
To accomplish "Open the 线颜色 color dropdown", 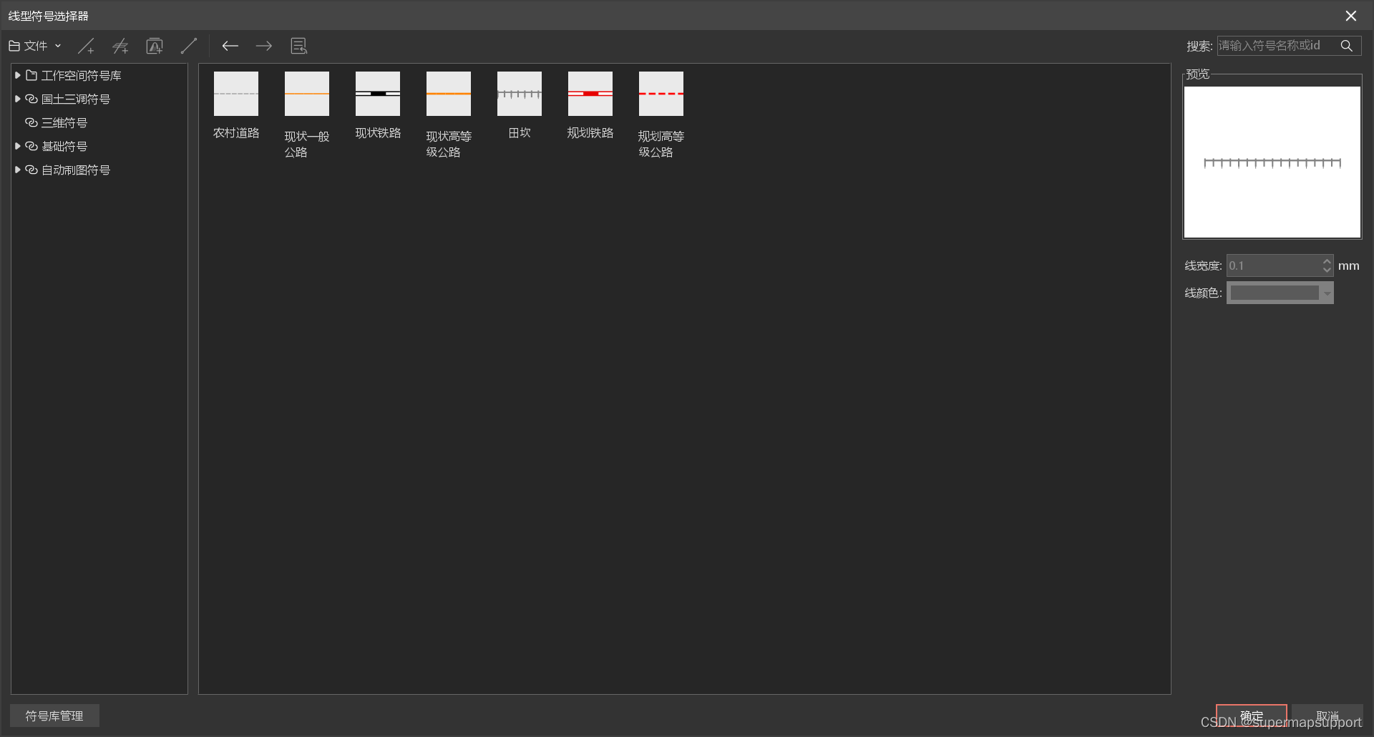I will (1280, 293).
